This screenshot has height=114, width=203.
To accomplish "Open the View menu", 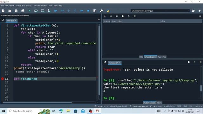I will (56, 6).
